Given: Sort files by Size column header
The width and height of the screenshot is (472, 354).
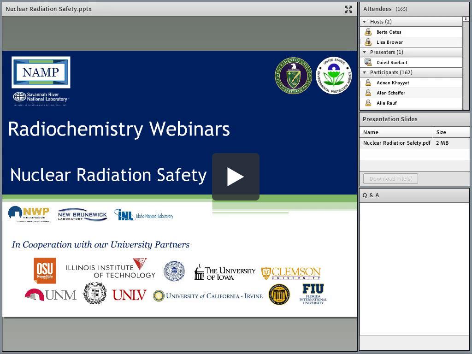Looking at the screenshot, I should 451,132.
